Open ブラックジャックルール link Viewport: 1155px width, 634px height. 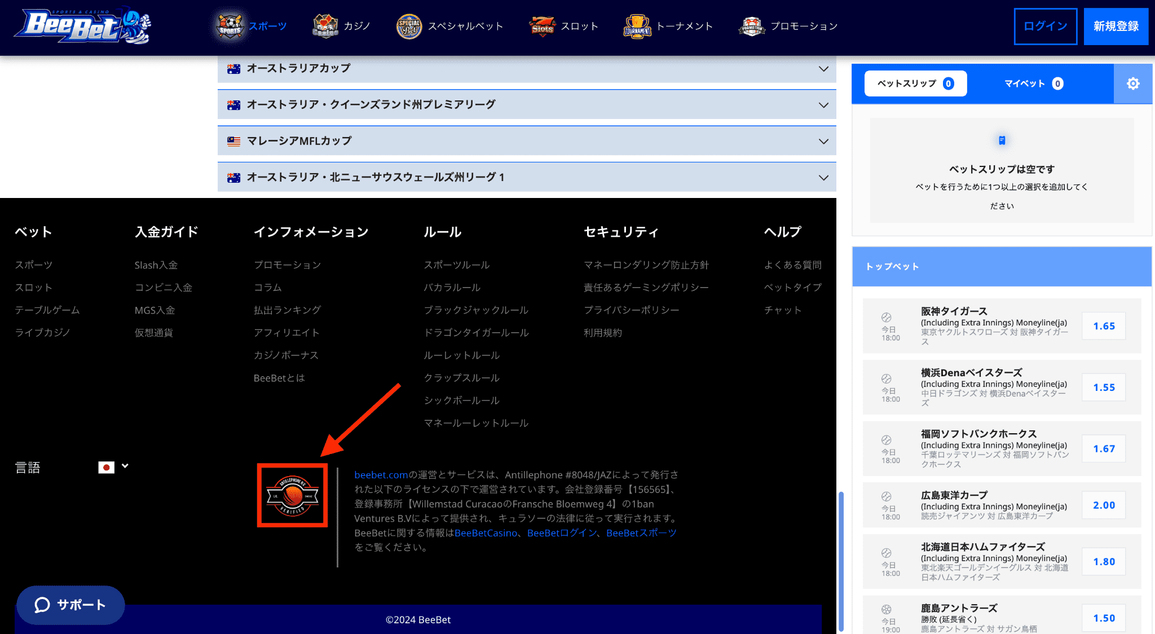click(x=476, y=310)
